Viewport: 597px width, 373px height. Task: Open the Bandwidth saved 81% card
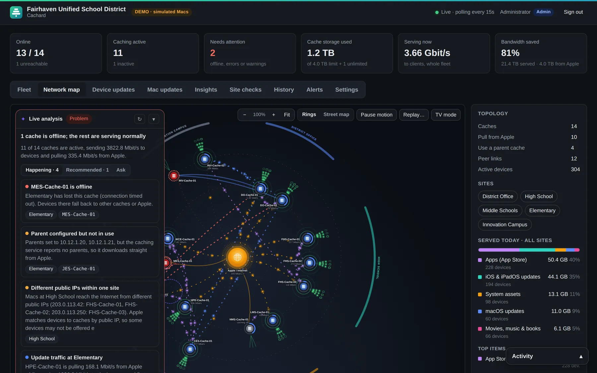click(541, 53)
